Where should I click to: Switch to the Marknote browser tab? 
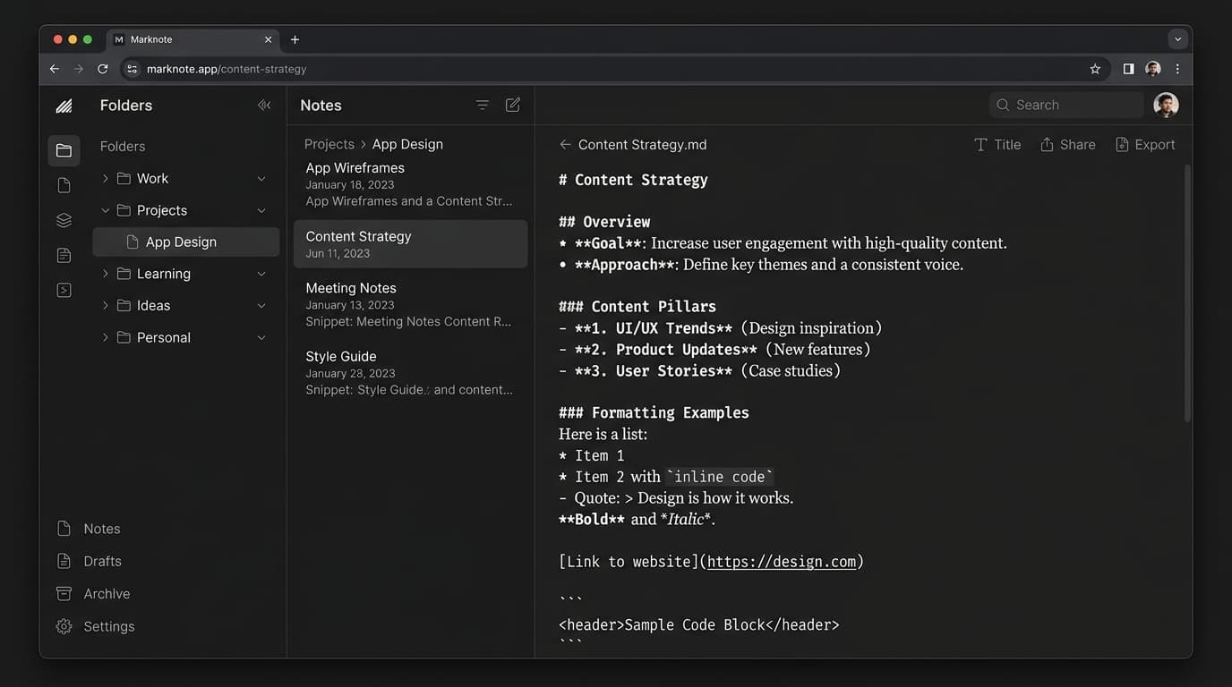pyautogui.click(x=192, y=39)
